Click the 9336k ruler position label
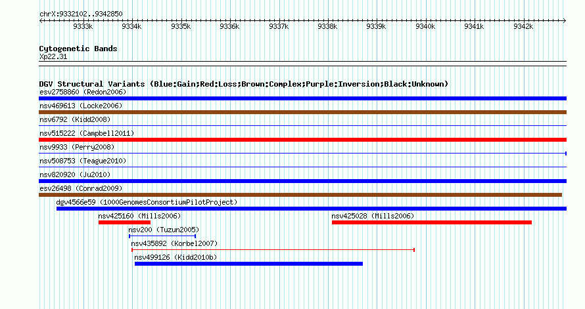The height and width of the screenshot is (309, 585). 229,26
